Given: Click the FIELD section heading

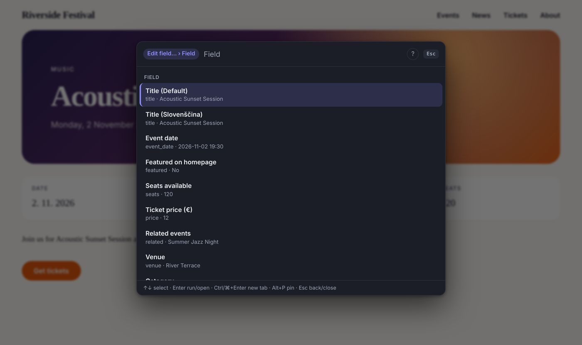Looking at the screenshot, I should (152, 77).
